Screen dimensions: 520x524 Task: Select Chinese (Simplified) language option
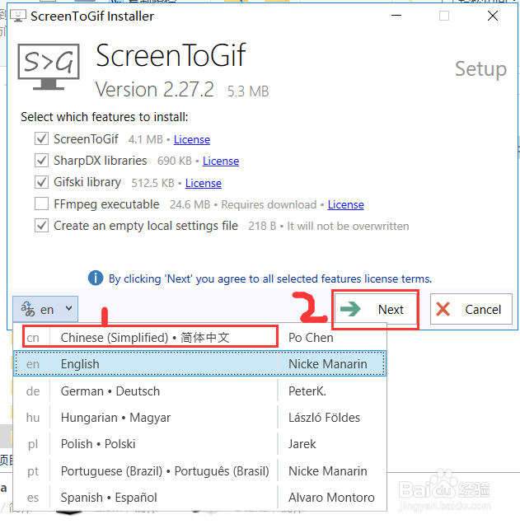[x=200, y=338]
